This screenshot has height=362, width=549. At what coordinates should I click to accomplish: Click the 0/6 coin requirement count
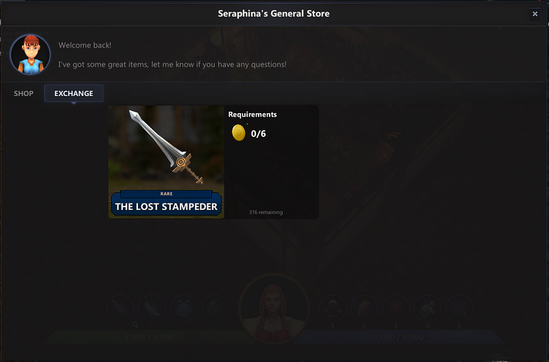tap(259, 134)
